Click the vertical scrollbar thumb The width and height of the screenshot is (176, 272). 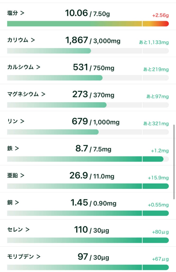point(174,161)
